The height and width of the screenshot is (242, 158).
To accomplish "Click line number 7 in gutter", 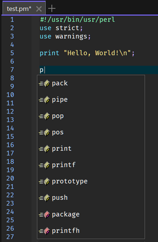I will 12,70.
